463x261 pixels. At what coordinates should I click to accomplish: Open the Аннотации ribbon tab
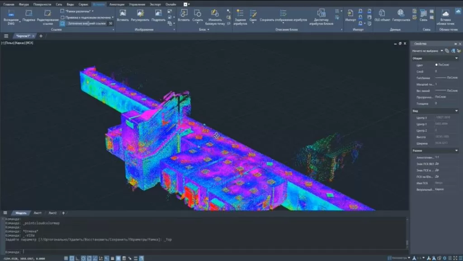click(117, 5)
